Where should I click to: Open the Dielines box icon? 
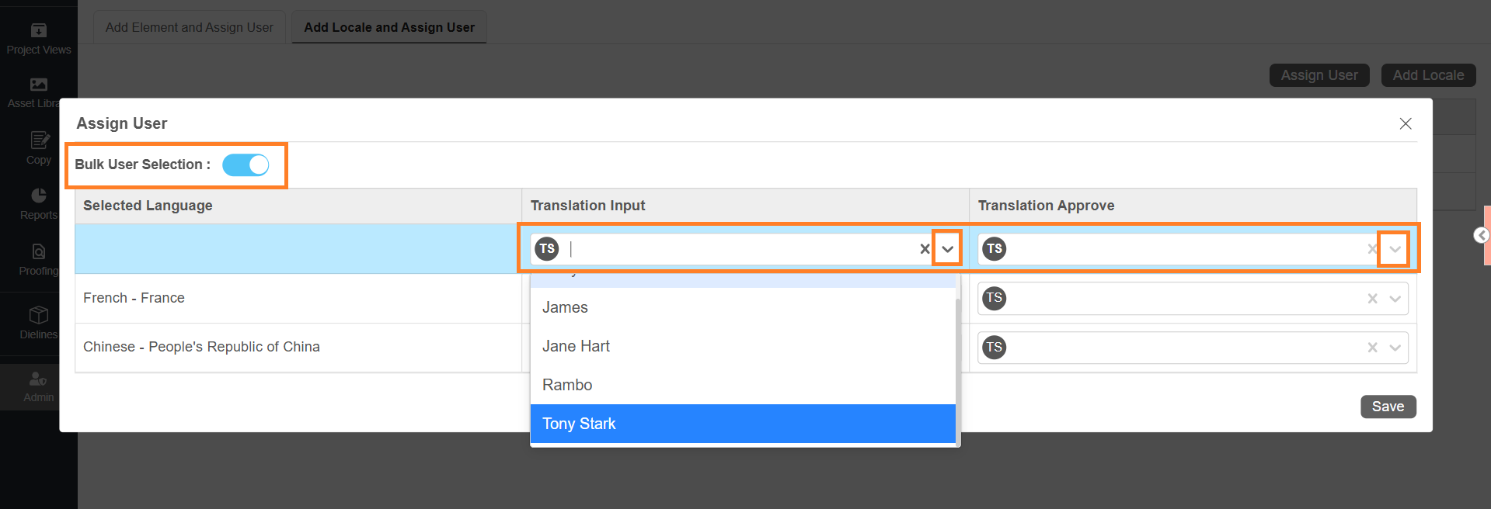(39, 315)
